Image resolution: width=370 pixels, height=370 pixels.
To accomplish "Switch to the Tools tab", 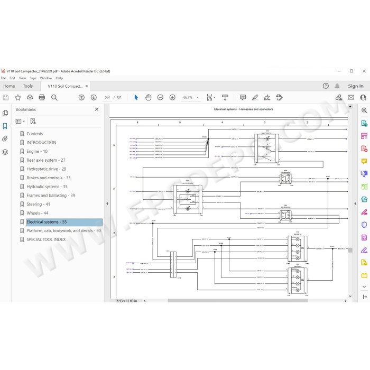I will point(28,86).
